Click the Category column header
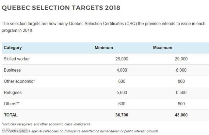 click(13, 48)
